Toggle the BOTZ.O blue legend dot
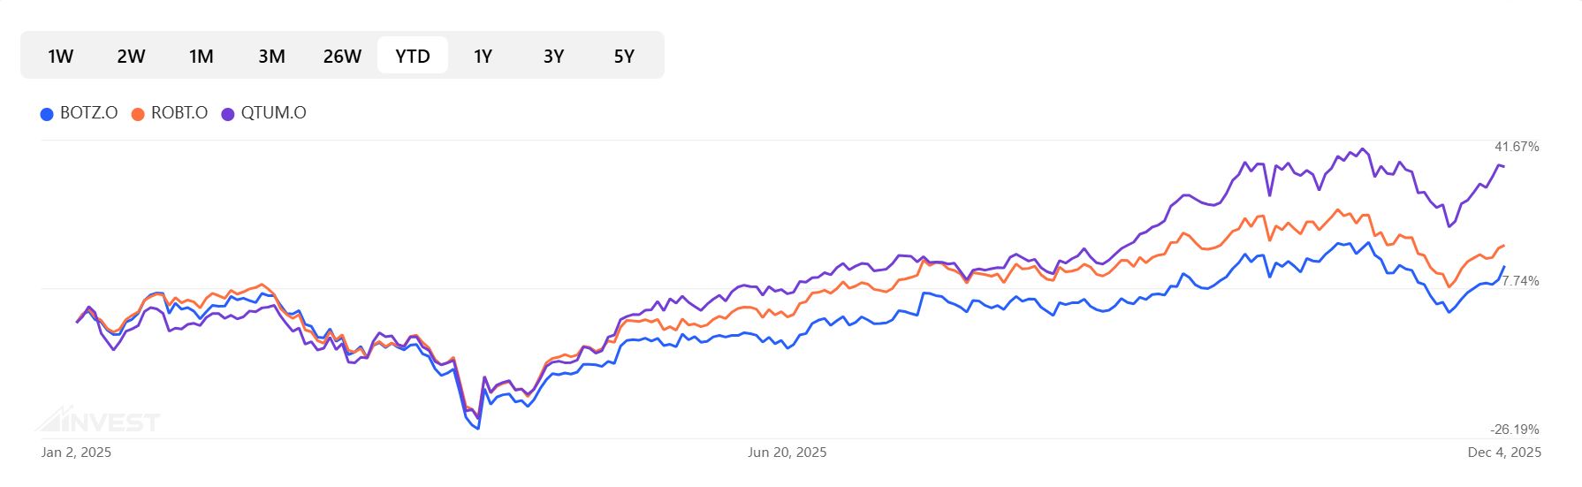 tap(47, 114)
